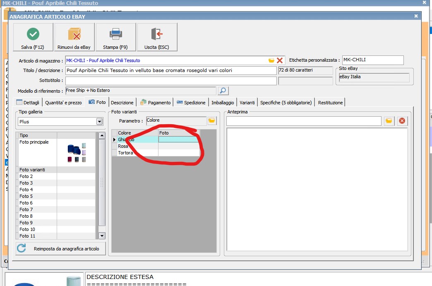Switch to the Pagamento tab
The image size is (432, 286).
point(156,103)
